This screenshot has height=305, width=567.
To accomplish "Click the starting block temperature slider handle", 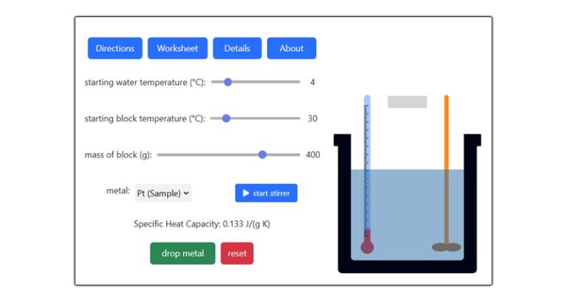I will (x=226, y=118).
